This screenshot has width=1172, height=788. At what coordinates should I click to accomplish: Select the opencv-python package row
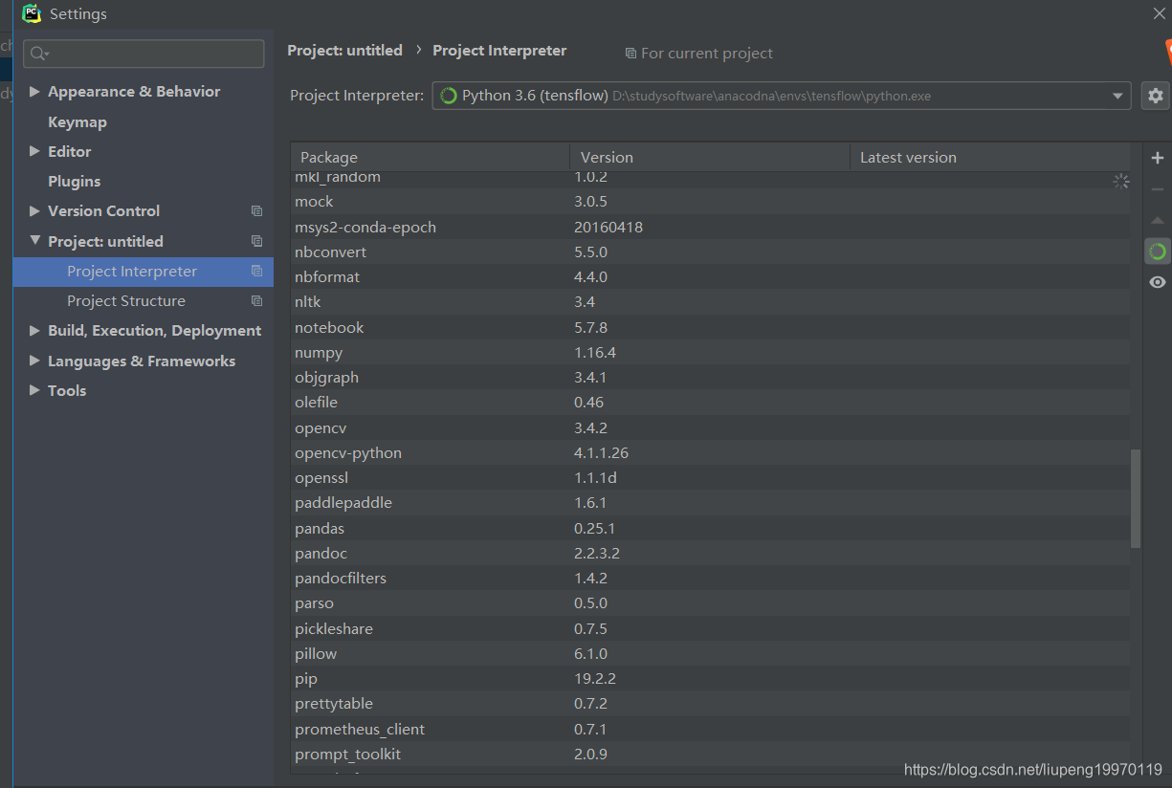[711, 453]
